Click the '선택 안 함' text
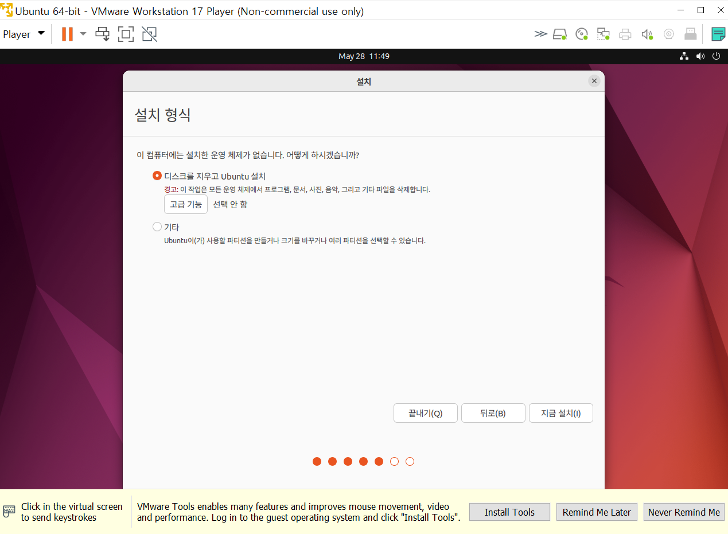This screenshot has width=728, height=534. [230, 204]
